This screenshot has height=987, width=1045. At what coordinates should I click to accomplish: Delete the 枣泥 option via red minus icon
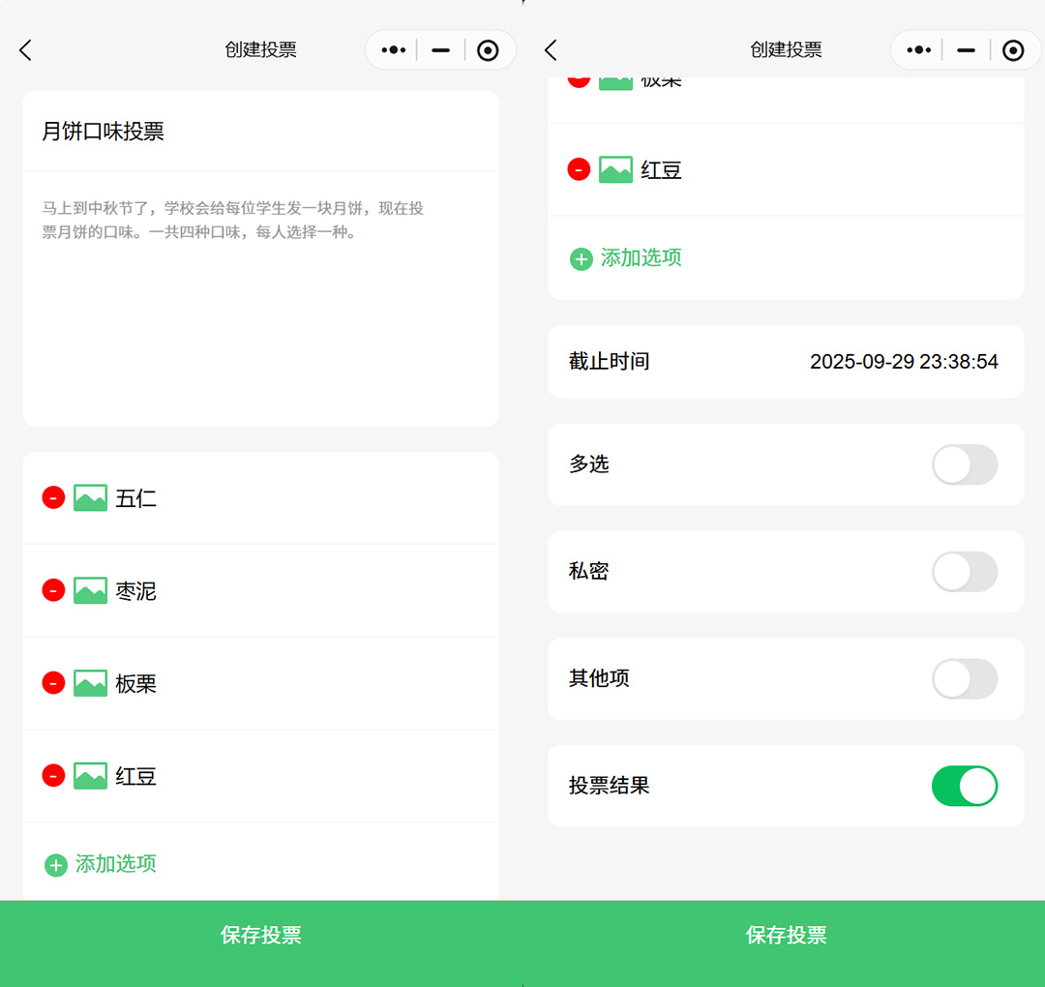(x=53, y=590)
